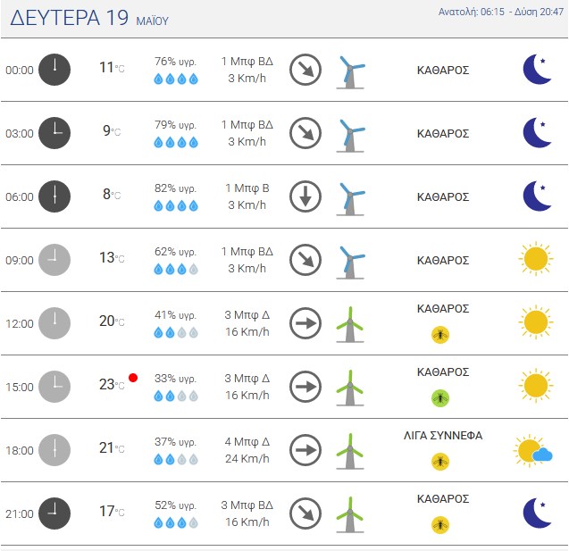The height and width of the screenshot is (551, 569).
Task: Click the green mosquito icon at 15:00
Action: tap(440, 398)
